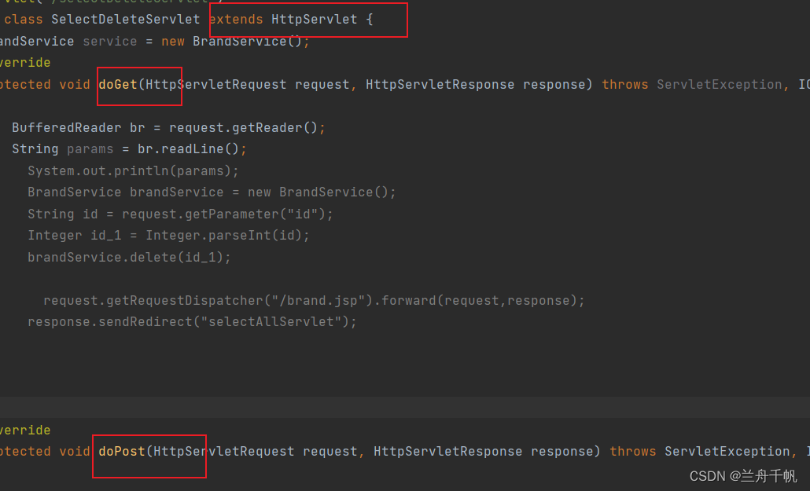Click the doPost method name
810x491 pixels.
122,451
